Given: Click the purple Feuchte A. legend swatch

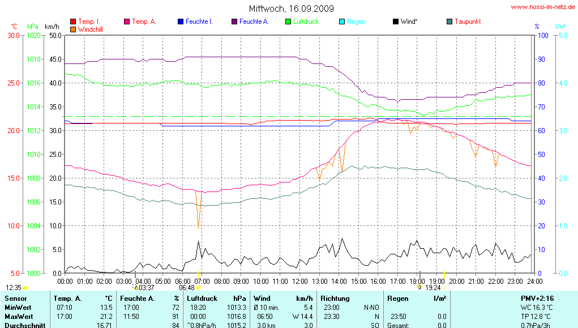Looking at the screenshot, I should [x=234, y=22].
